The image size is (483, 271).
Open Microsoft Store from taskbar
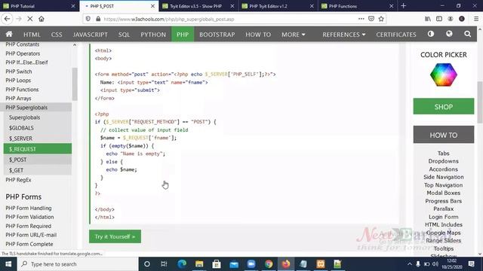point(217,264)
